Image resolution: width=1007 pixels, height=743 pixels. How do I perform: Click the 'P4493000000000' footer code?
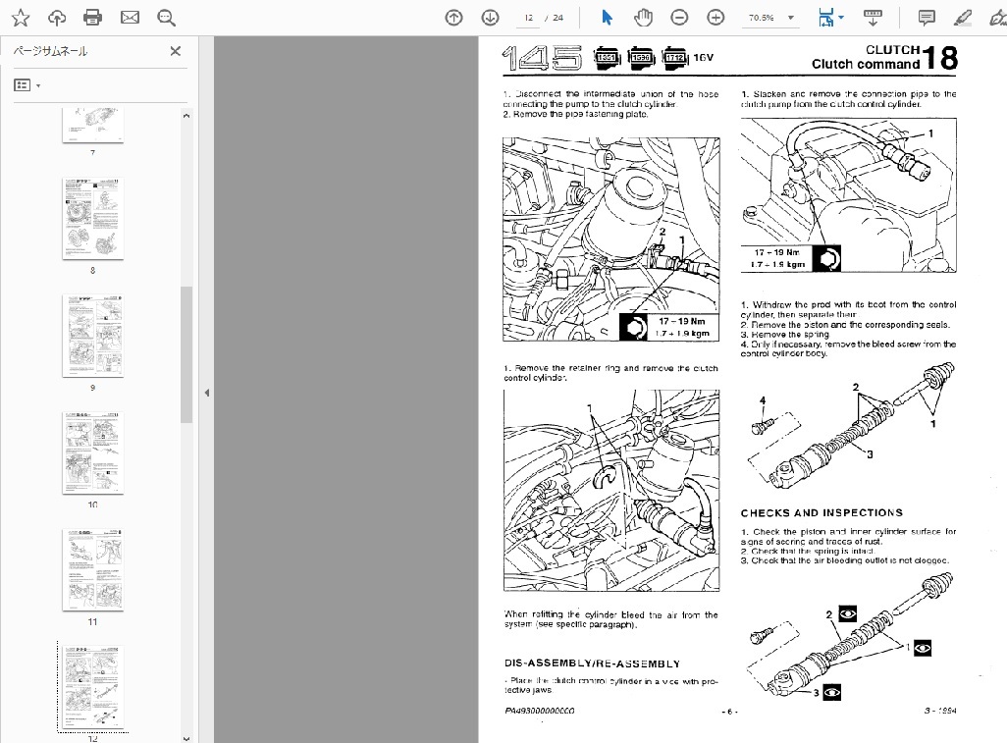coord(540,711)
